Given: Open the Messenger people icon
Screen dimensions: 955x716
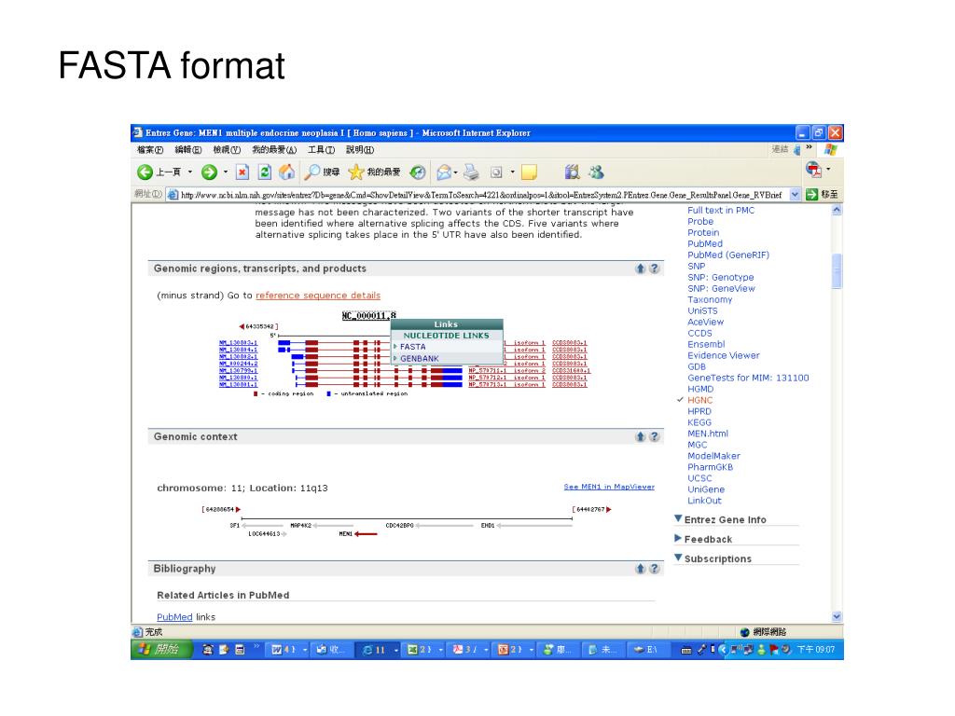Looking at the screenshot, I should 596,172.
